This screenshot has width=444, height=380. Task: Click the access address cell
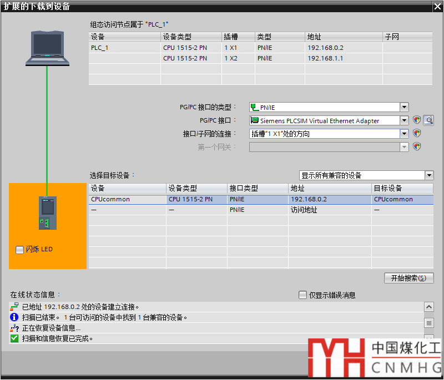pos(330,210)
